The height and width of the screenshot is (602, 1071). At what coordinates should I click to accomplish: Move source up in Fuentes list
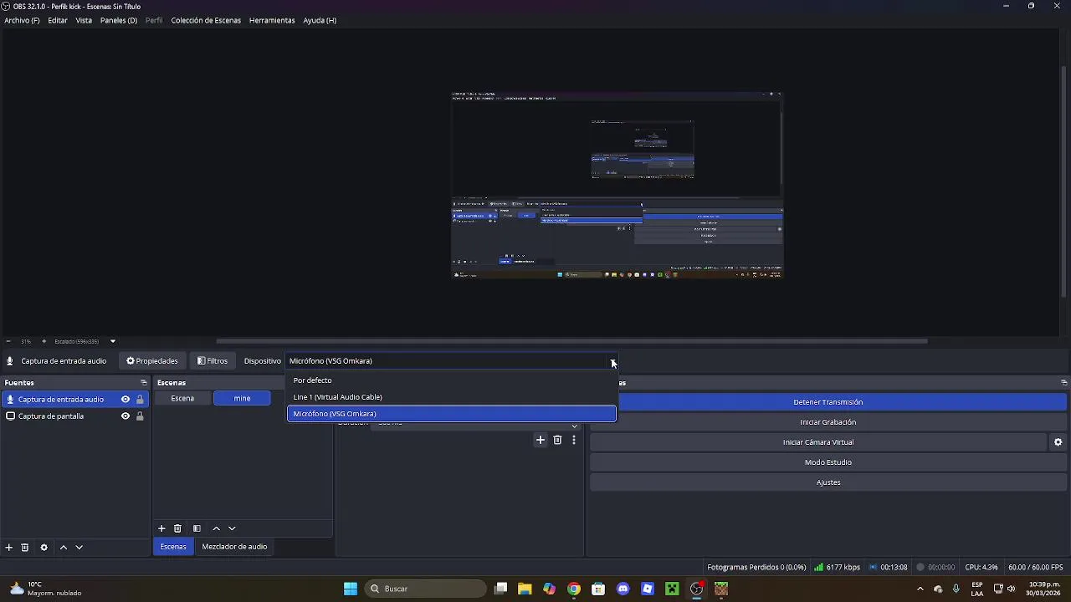click(63, 548)
